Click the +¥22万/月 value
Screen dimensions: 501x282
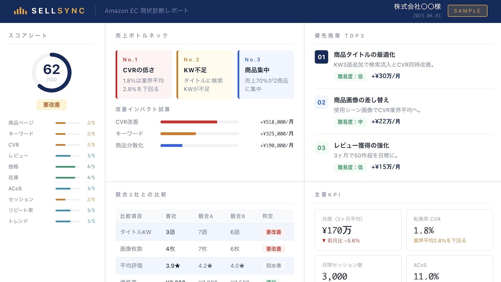[386, 122]
